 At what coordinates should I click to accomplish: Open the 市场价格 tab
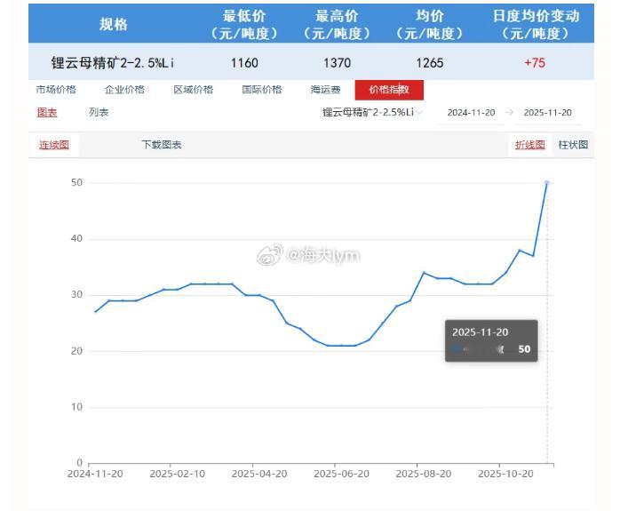(56, 90)
